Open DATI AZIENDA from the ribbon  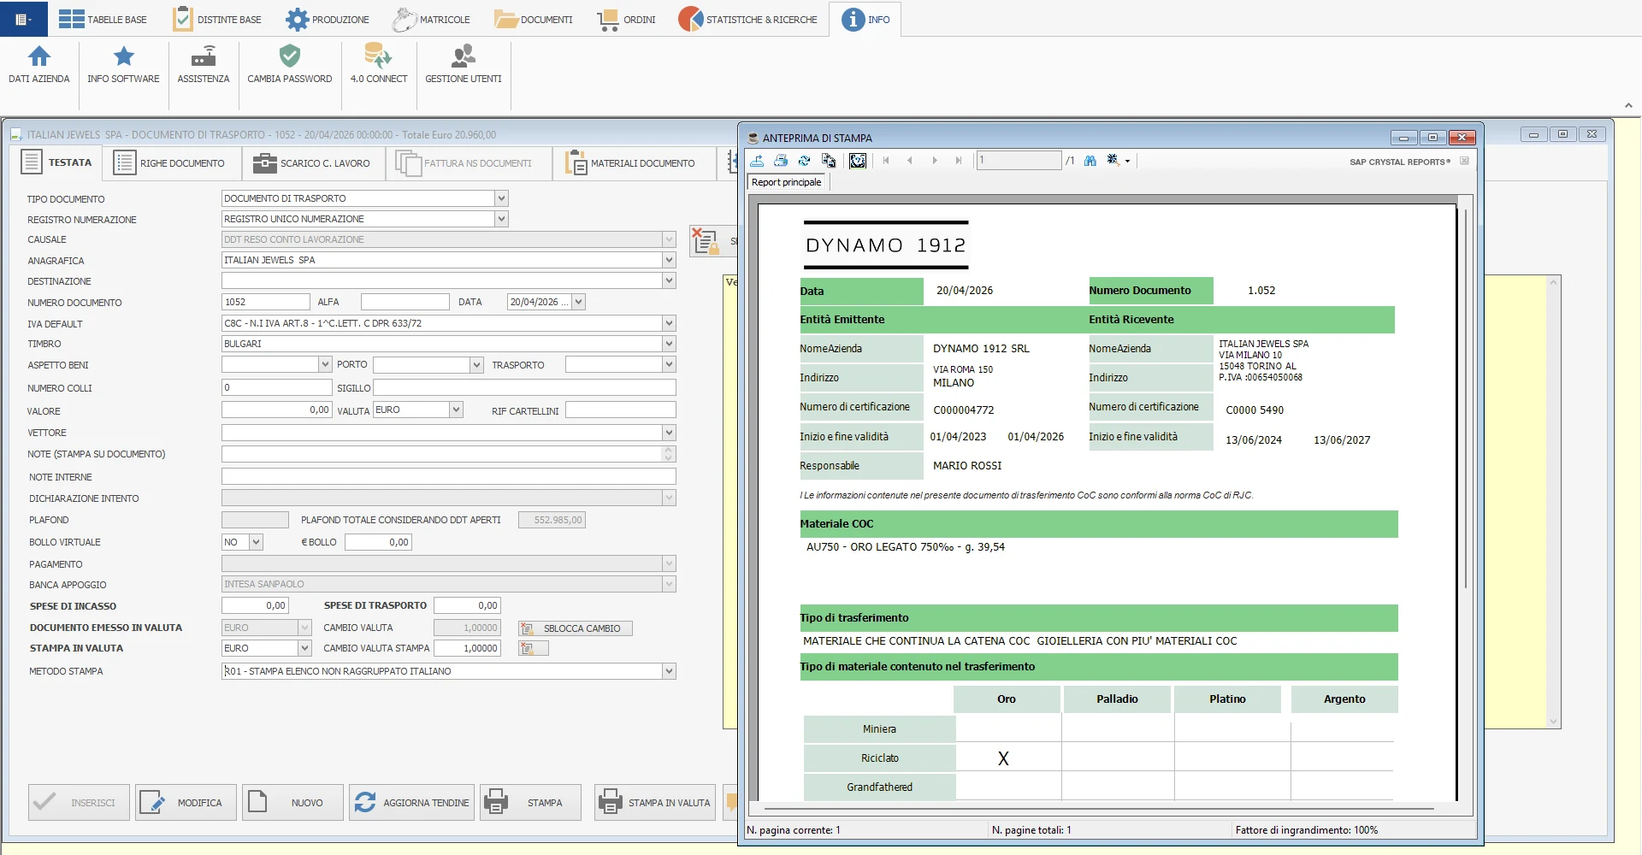(39, 65)
